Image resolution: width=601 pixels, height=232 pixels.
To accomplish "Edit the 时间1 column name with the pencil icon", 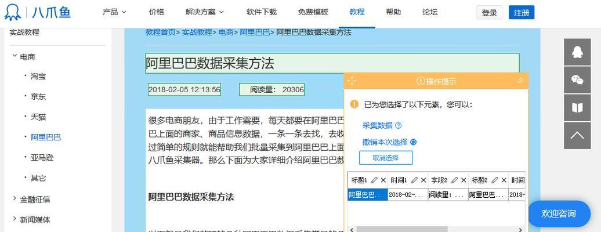I will pyautogui.click(x=414, y=180).
